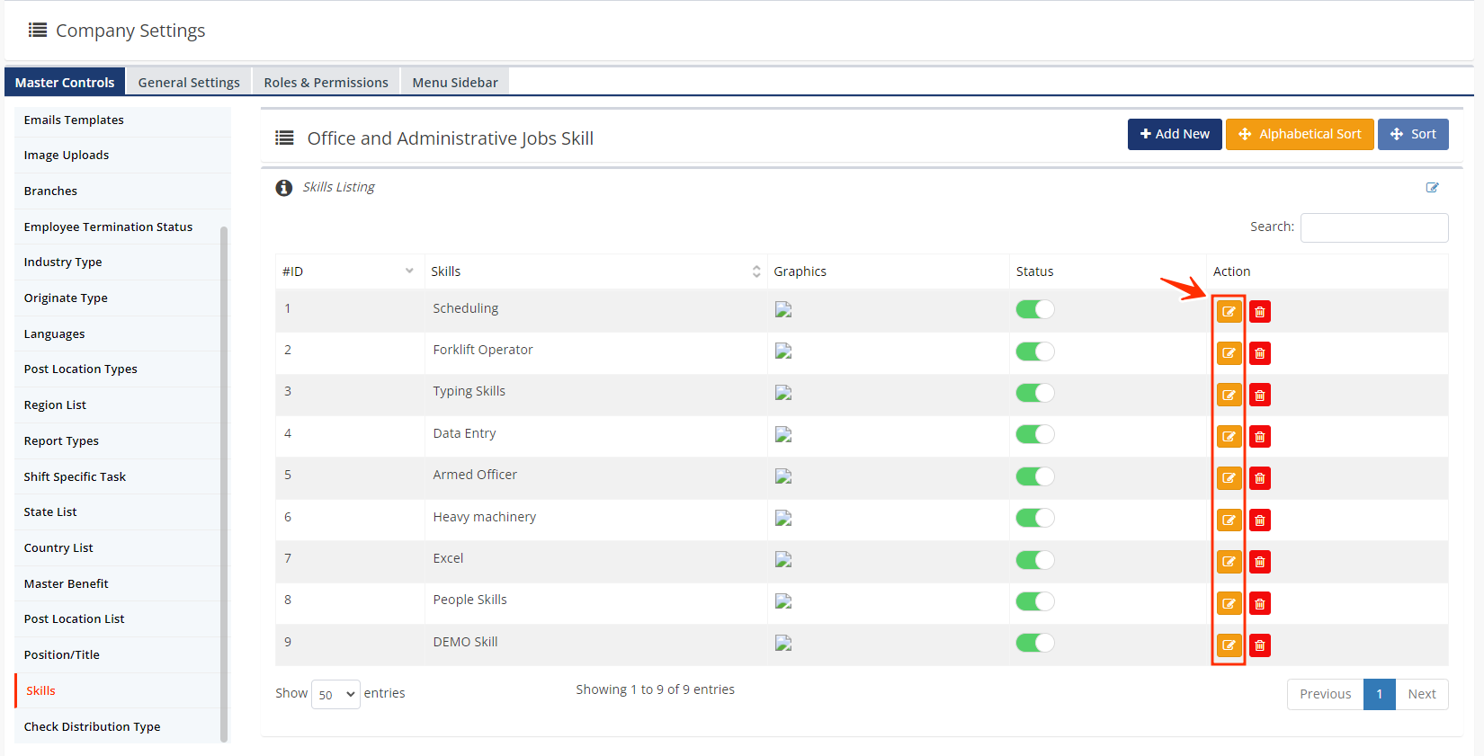Open the show entries dropdown
Viewport: 1484px width, 756px height.
335,694
